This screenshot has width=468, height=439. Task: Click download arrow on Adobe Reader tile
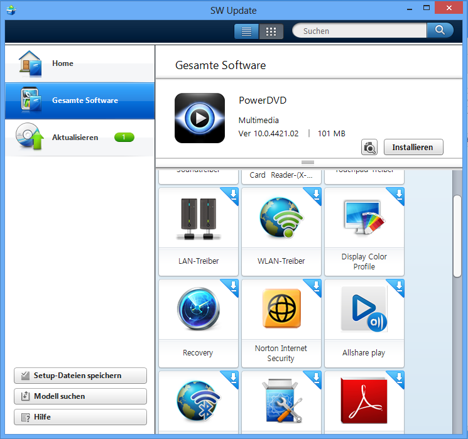(x=399, y=377)
